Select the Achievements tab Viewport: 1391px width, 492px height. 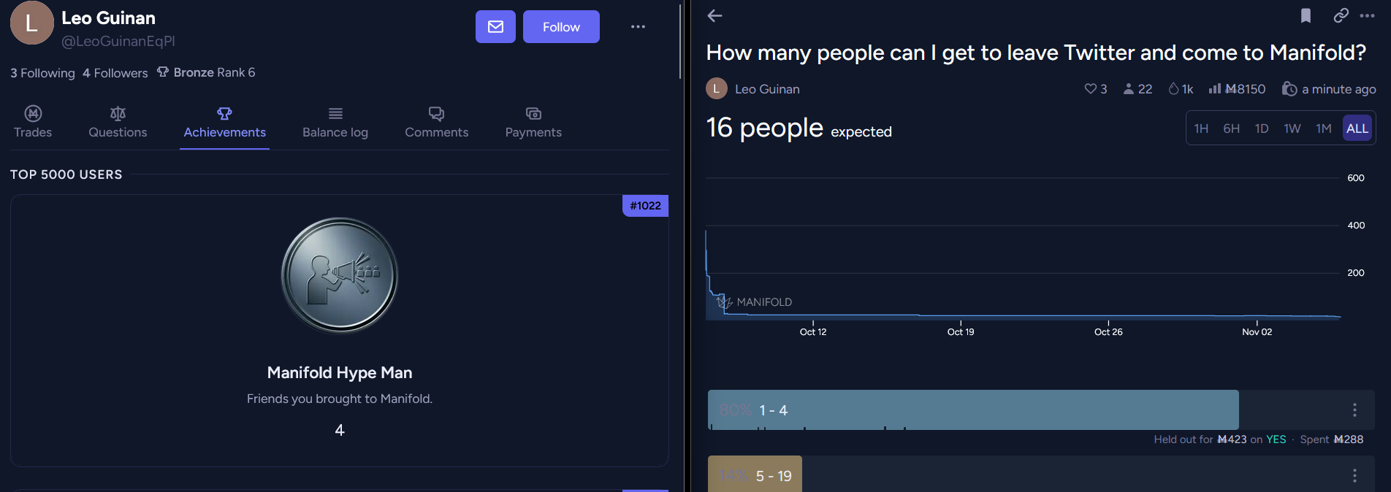pos(224,123)
